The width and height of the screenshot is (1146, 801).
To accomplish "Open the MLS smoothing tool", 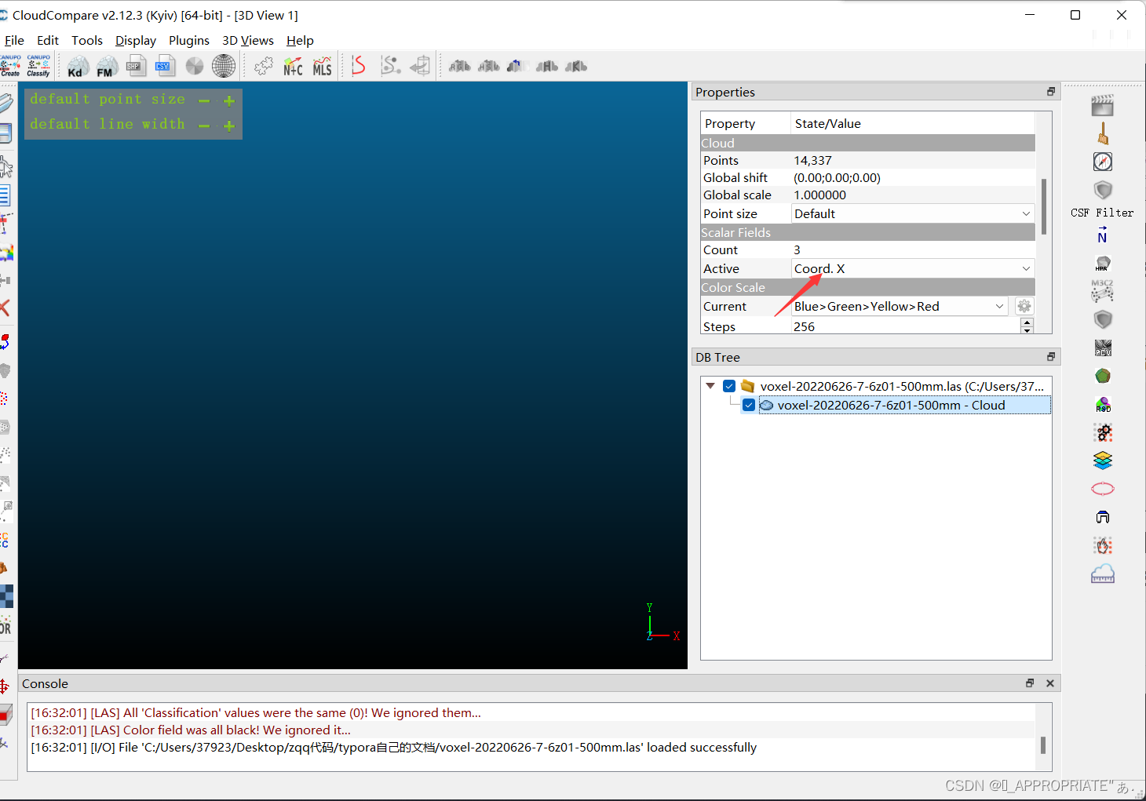I will pos(322,66).
